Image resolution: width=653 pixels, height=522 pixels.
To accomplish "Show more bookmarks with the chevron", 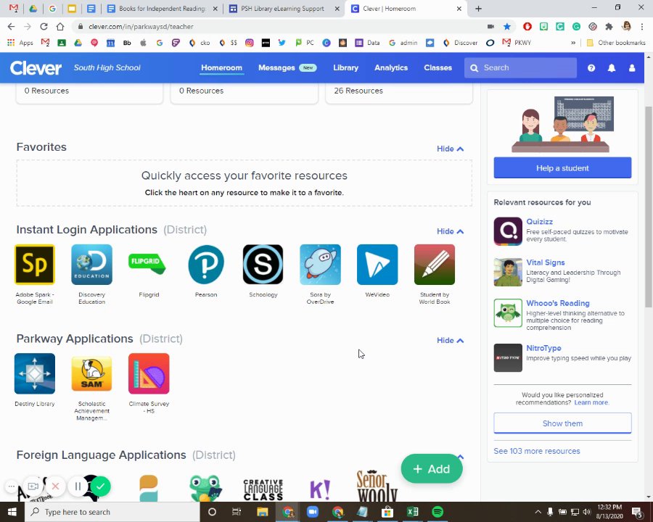I will point(573,43).
